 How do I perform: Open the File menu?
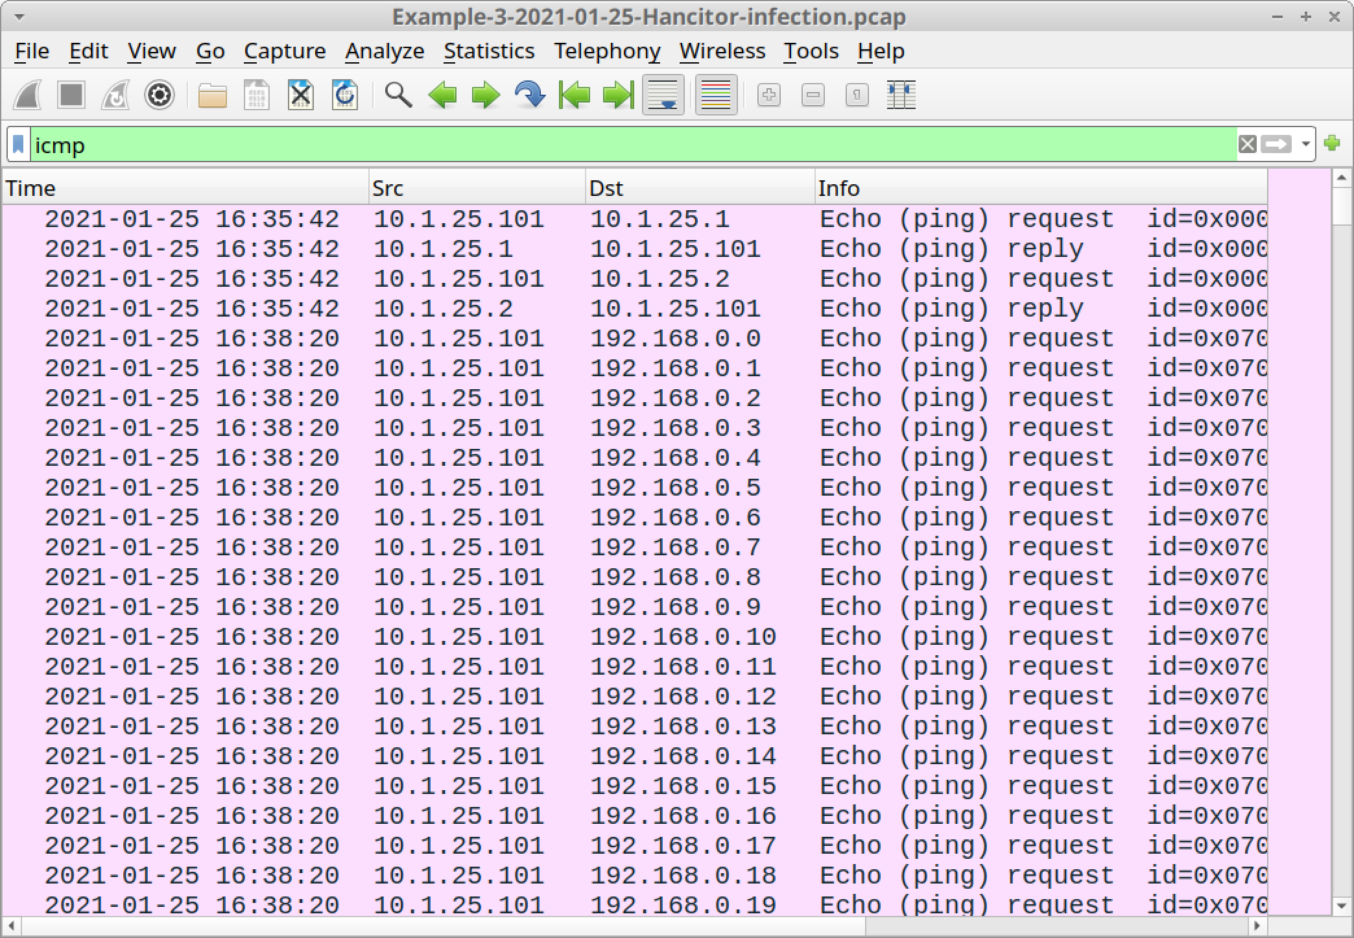coord(32,51)
